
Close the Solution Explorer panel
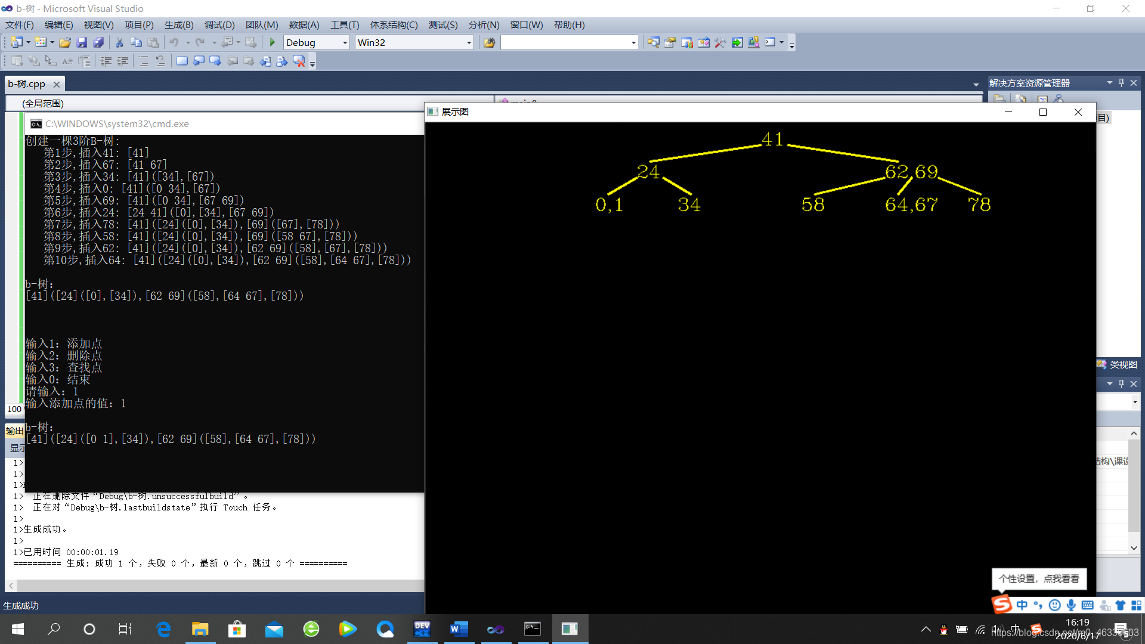(x=1134, y=83)
